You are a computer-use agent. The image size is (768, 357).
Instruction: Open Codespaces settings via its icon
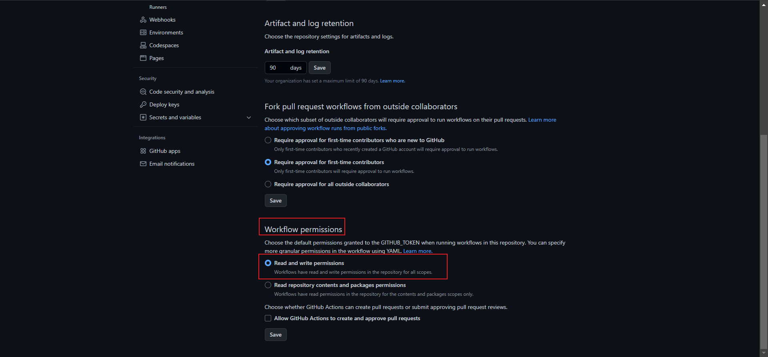(143, 45)
